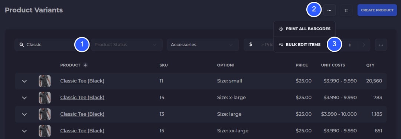Image resolution: width=401 pixels, height=139 pixels.
Task: Click the price filter field with dollar sign
Action: pos(258,45)
